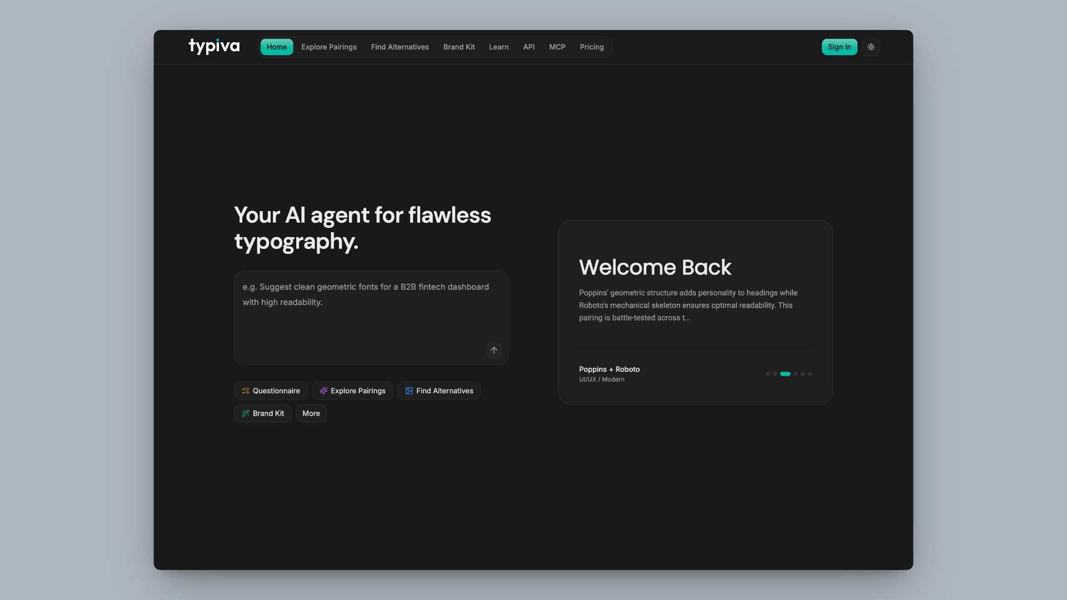Expand the More options chip
1067x600 pixels.
[311, 413]
